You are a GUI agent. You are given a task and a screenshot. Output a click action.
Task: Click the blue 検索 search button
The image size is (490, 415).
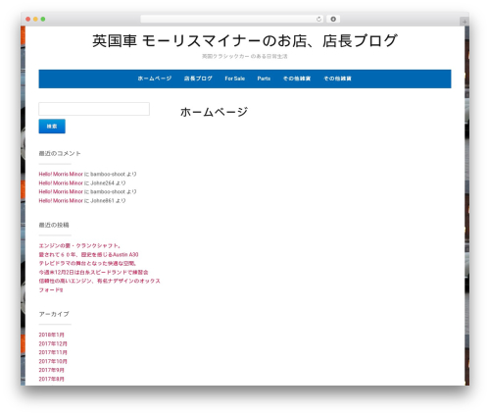point(52,127)
